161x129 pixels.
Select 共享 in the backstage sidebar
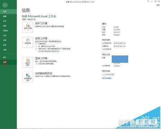(8, 40)
